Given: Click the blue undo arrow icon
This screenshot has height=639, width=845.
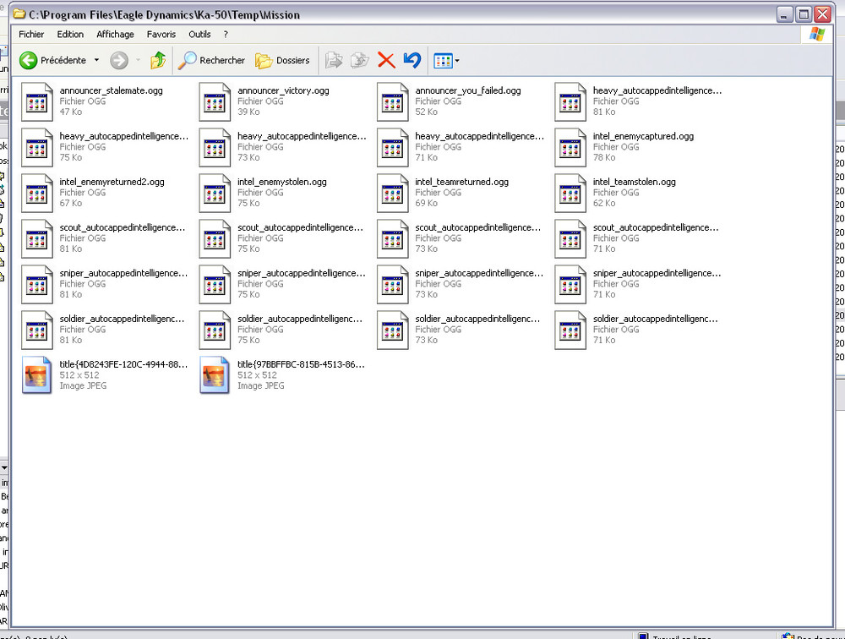Looking at the screenshot, I should 412,60.
